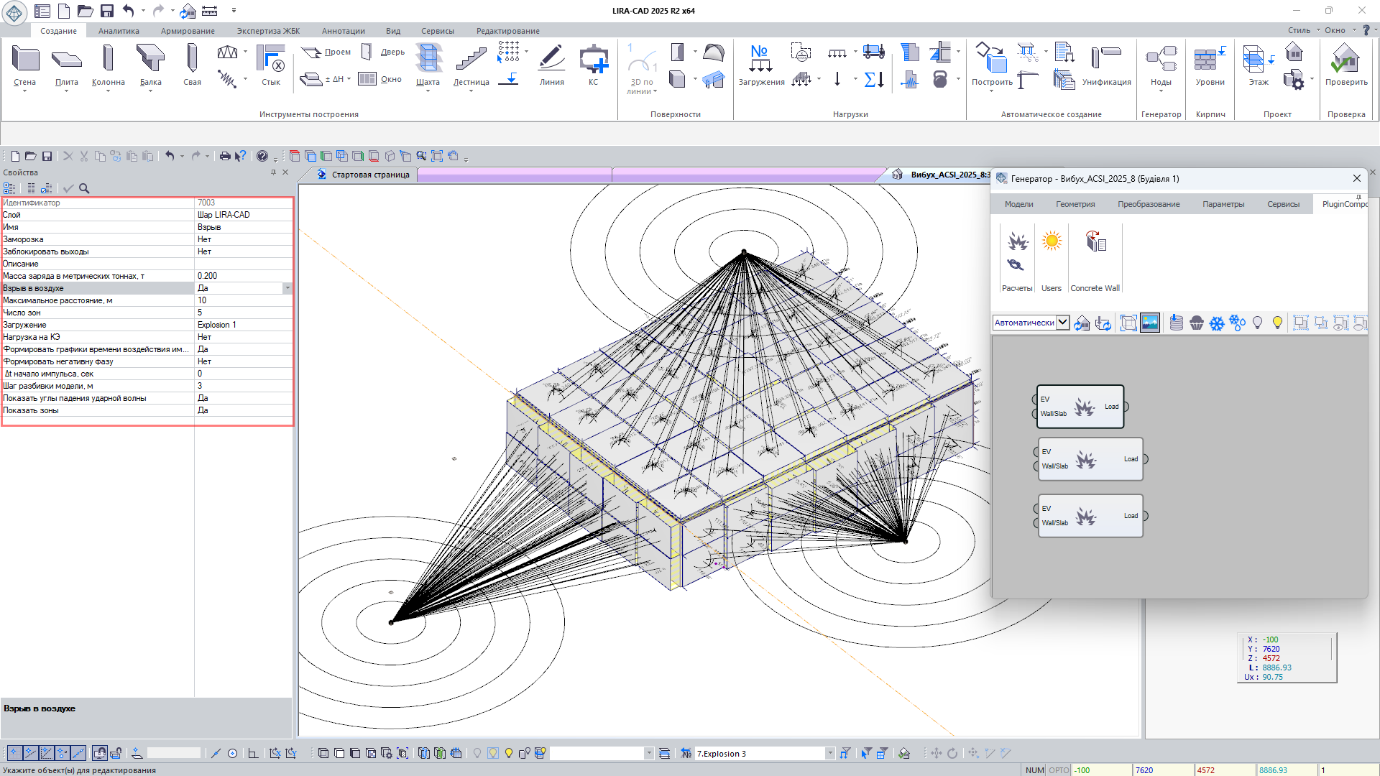Expand the Взрыв в воздухе value dropdown

tap(287, 288)
